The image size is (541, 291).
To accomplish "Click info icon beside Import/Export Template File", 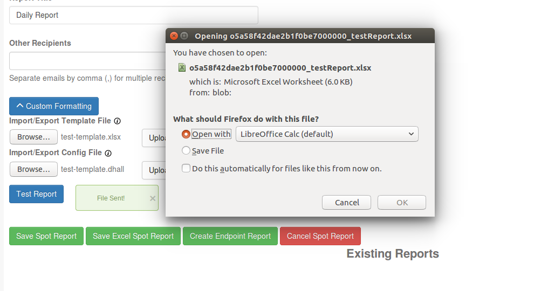I will tap(118, 121).
